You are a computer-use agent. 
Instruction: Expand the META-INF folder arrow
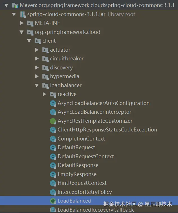(22, 23)
